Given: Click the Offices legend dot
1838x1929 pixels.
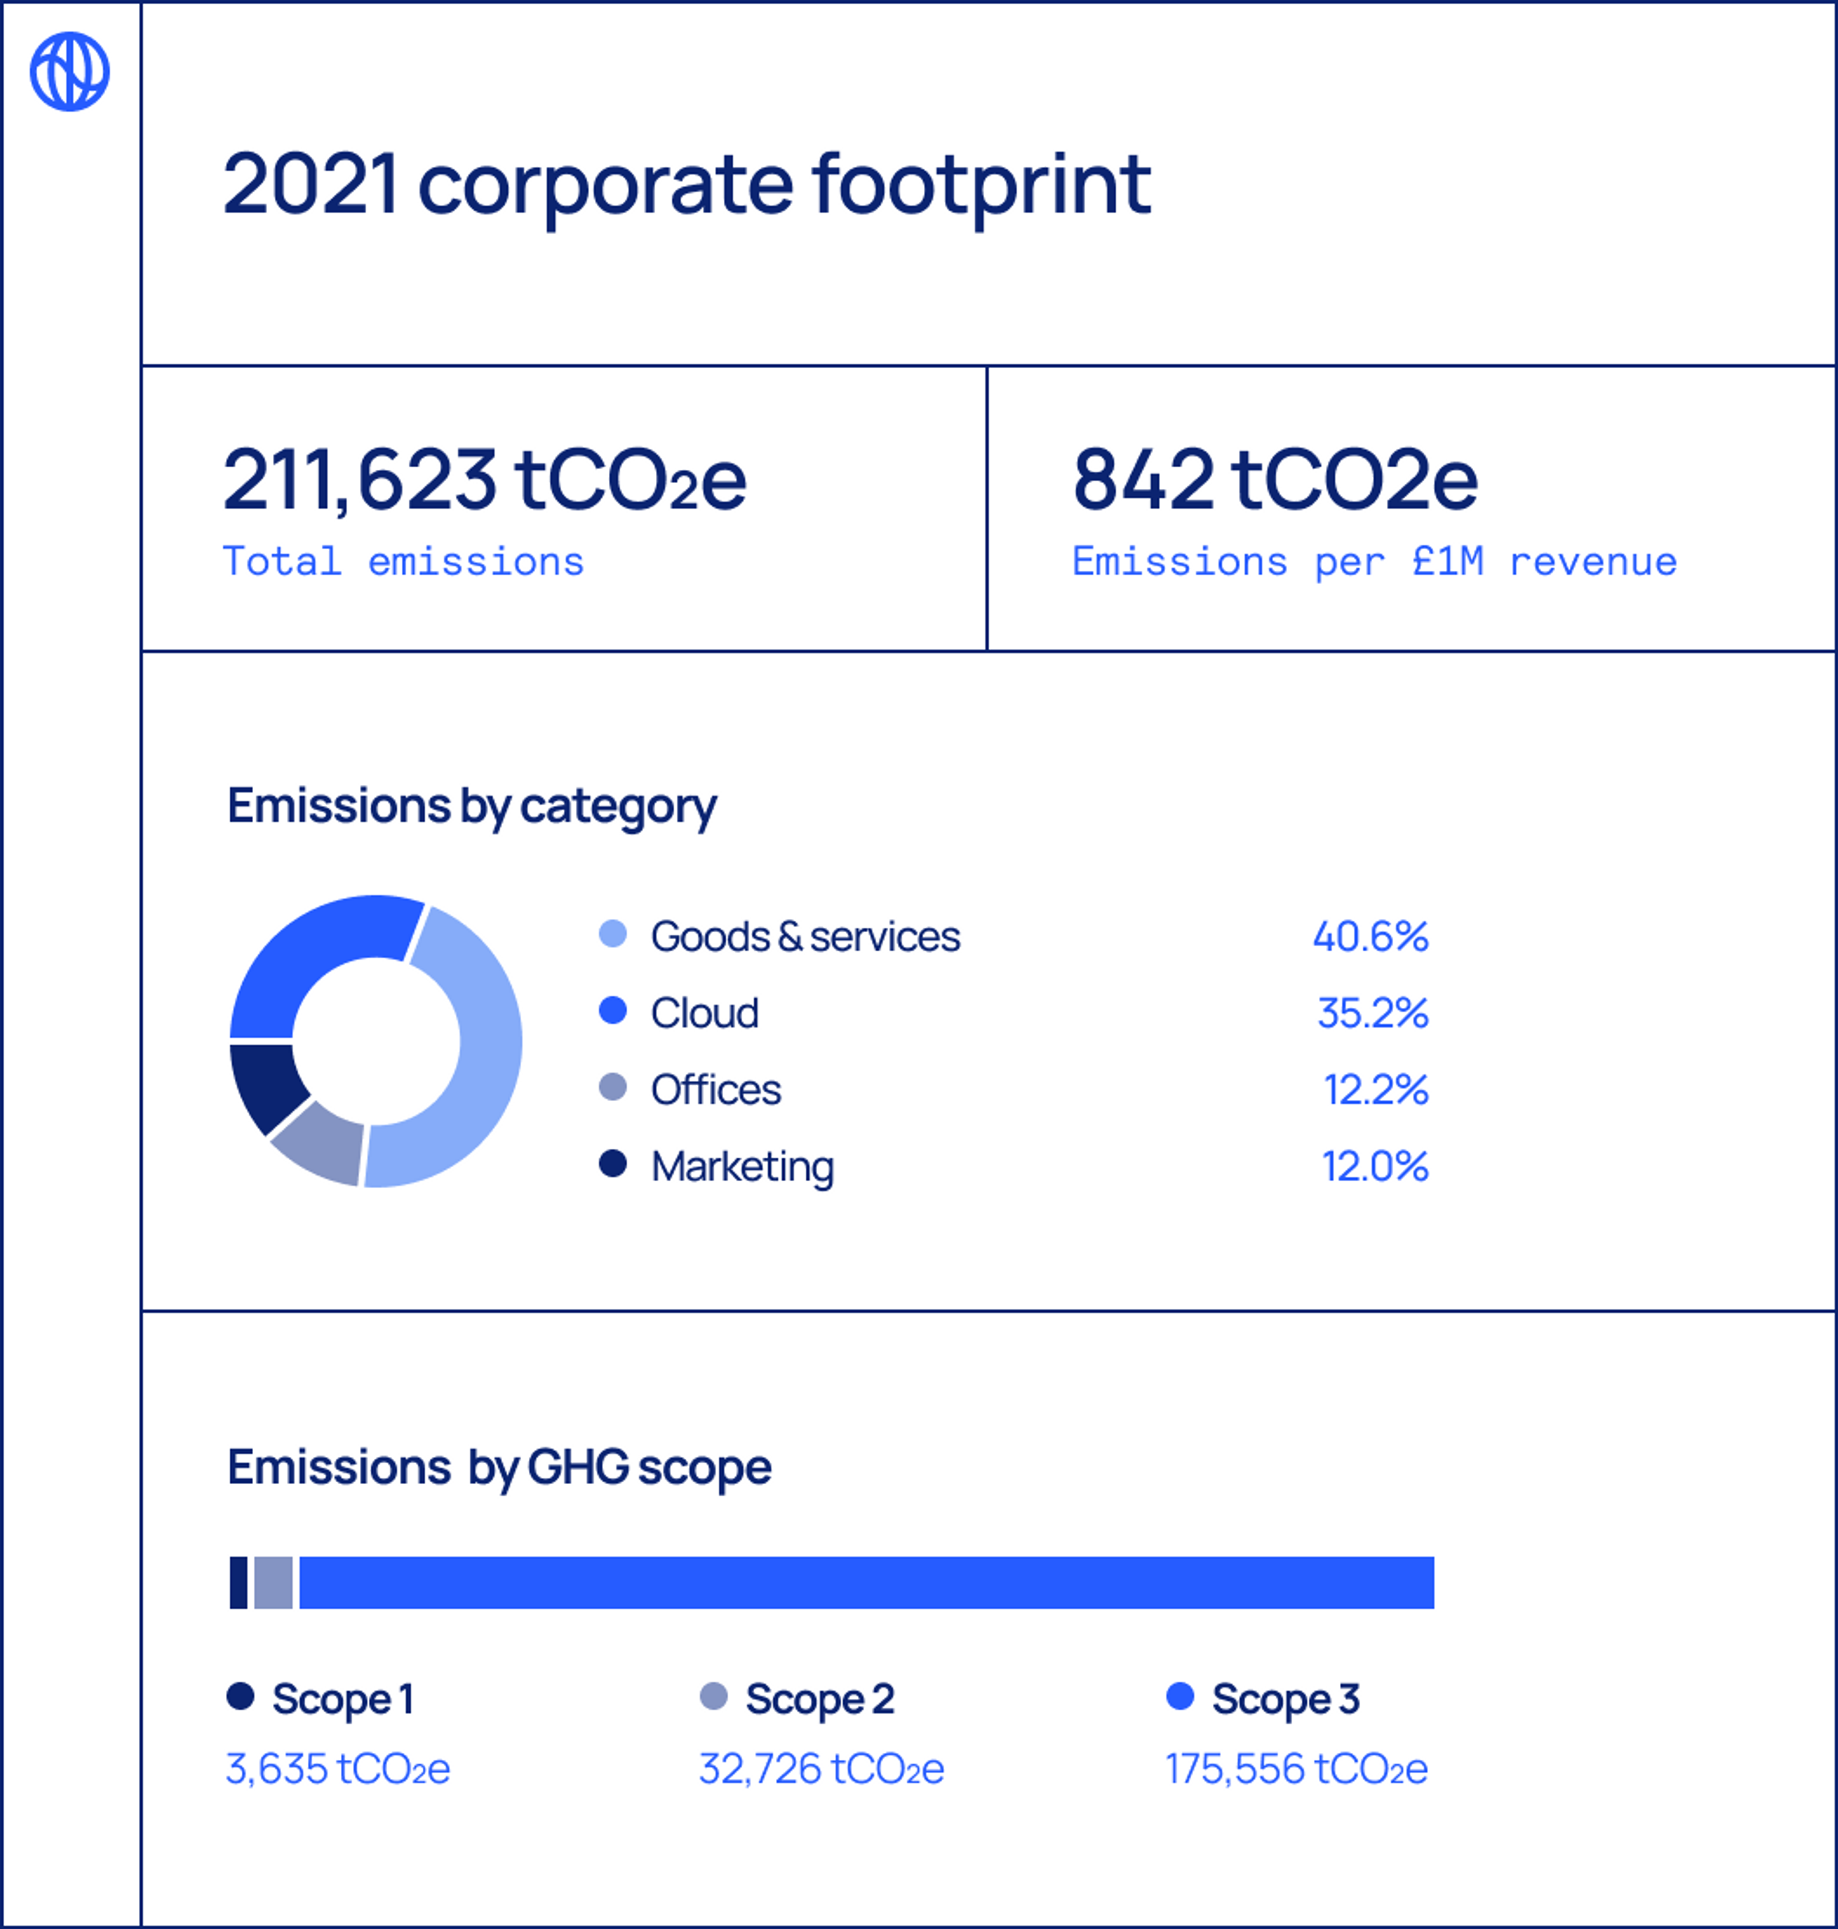Looking at the screenshot, I should click(612, 1086).
